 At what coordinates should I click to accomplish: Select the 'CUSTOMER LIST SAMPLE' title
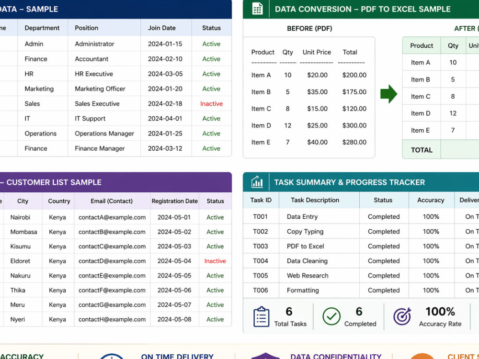pos(54,182)
